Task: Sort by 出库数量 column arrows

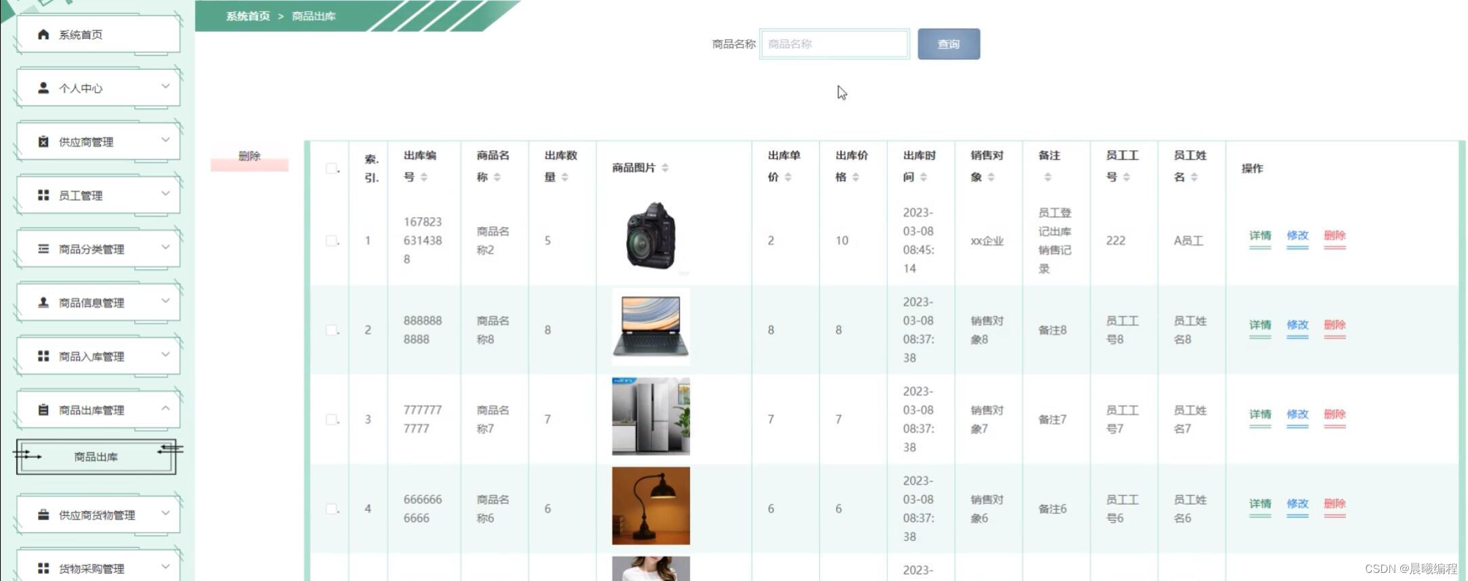Action: [565, 177]
